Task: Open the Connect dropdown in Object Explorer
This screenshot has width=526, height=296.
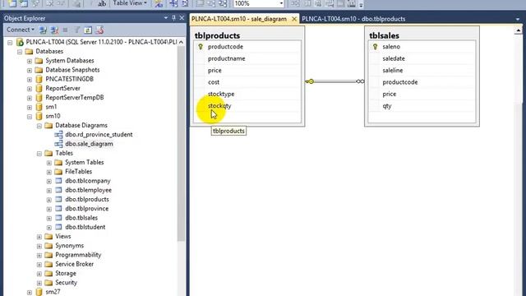Action: click(21, 30)
